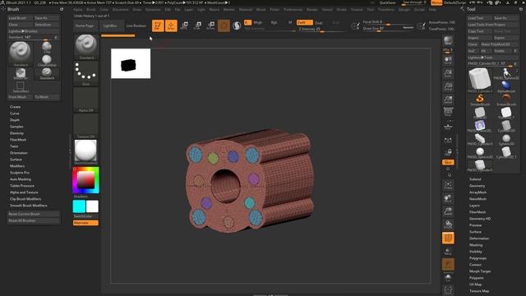The height and width of the screenshot is (296, 526).
Task: Toggle the orange A button in top shelf
Action: [247, 22]
